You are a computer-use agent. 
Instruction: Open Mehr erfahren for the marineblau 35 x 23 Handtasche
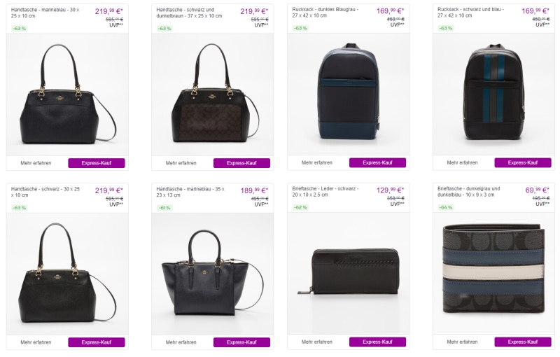[181, 342]
